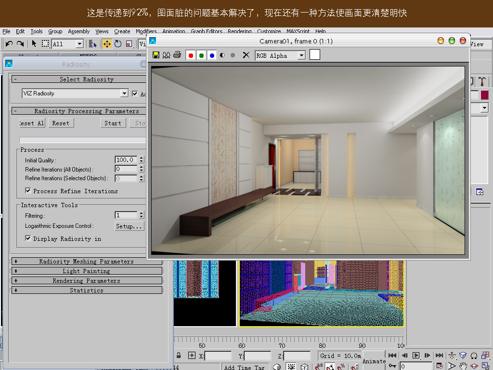
Task: Collapse Radiosity Processing Parameters rollout
Action: coord(79,111)
